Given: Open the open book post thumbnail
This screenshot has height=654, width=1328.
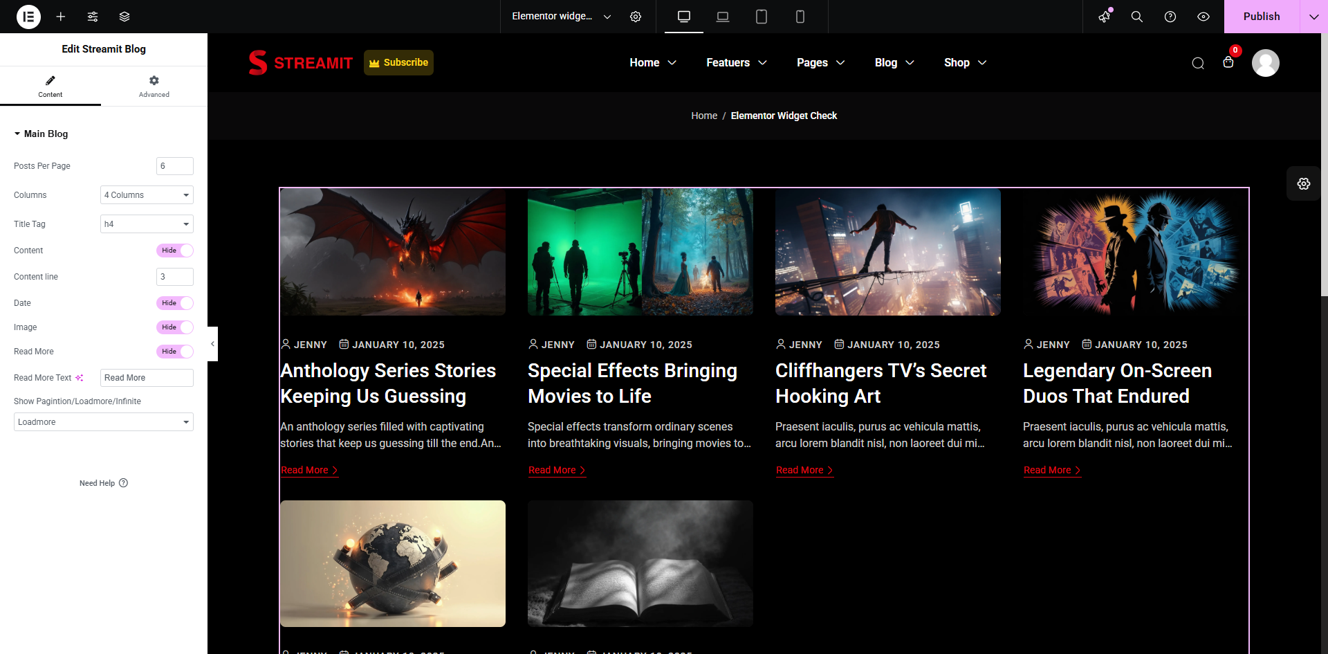Looking at the screenshot, I should (640, 563).
